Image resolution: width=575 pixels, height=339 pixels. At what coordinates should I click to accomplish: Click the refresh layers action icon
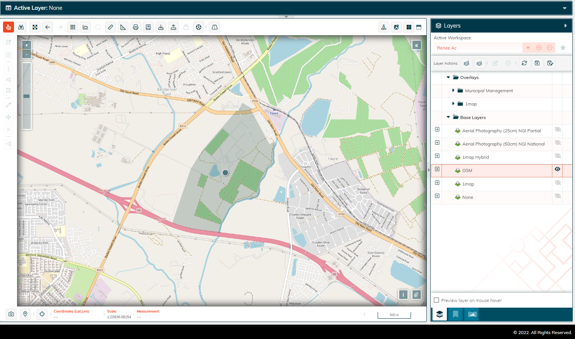(x=524, y=63)
